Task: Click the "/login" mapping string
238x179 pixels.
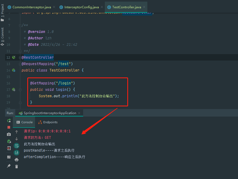Action: pyautogui.click(x=64, y=83)
